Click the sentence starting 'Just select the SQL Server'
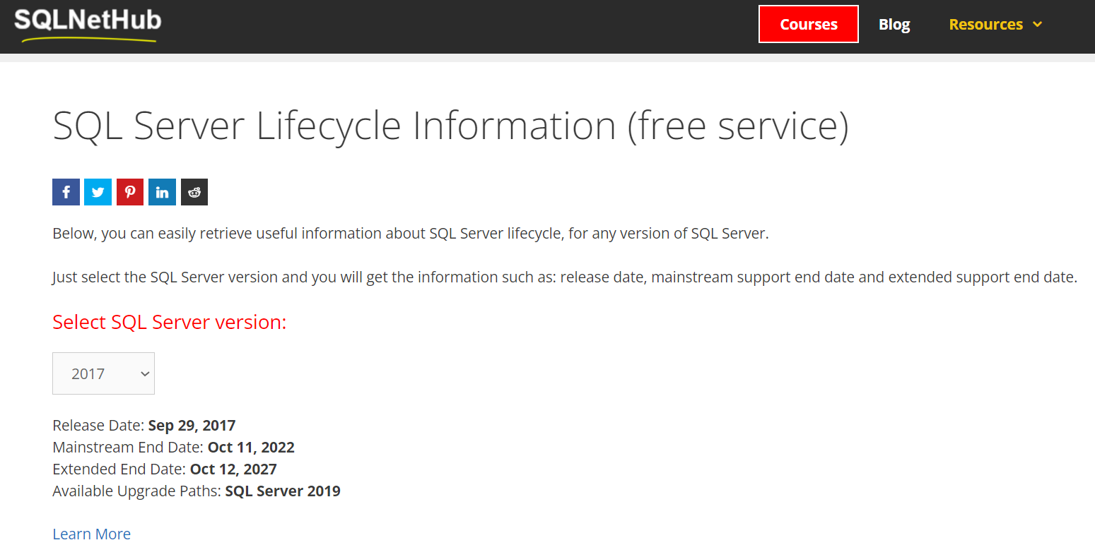 [x=565, y=277]
